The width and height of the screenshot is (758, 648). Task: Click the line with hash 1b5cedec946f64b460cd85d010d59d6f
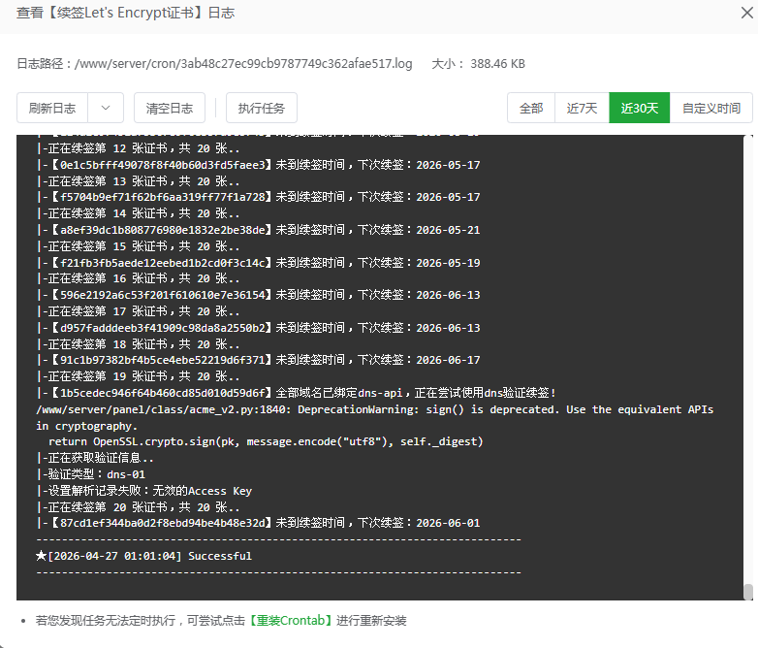pyautogui.click(x=297, y=393)
